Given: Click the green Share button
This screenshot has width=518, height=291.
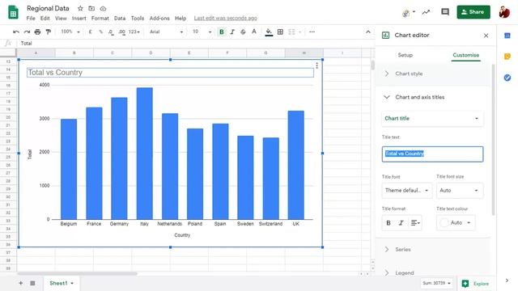Looking at the screenshot, I should [x=473, y=12].
